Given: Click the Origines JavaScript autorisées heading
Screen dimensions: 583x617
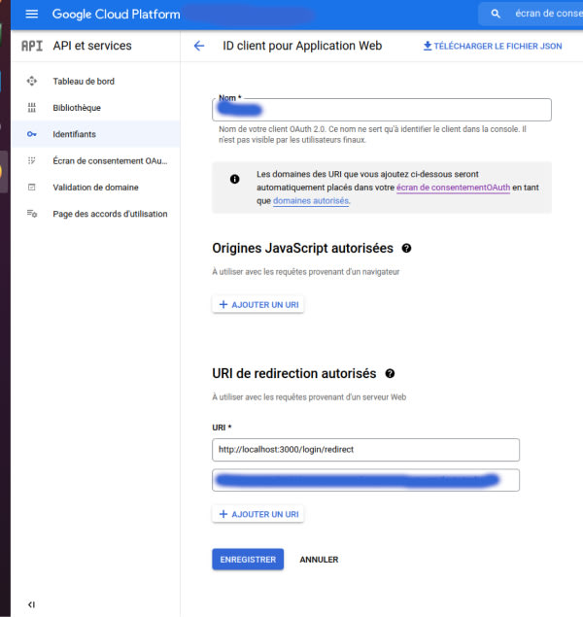Looking at the screenshot, I should click(x=302, y=249).
